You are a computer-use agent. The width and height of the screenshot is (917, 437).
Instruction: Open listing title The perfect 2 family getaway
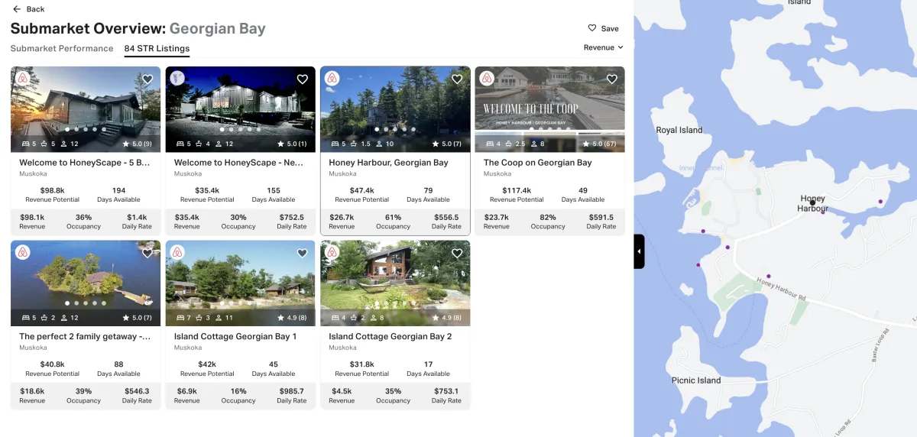click(85, 337)
